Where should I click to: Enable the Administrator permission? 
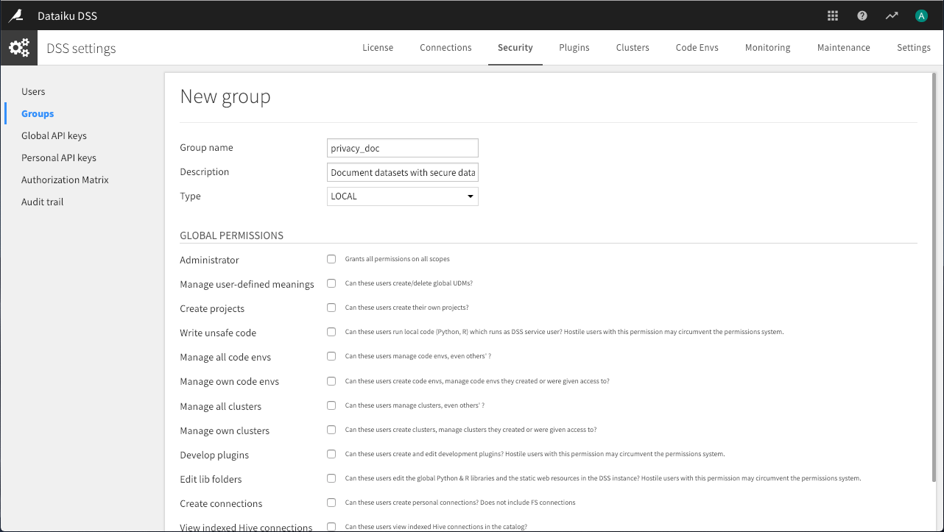click(331, 258)
